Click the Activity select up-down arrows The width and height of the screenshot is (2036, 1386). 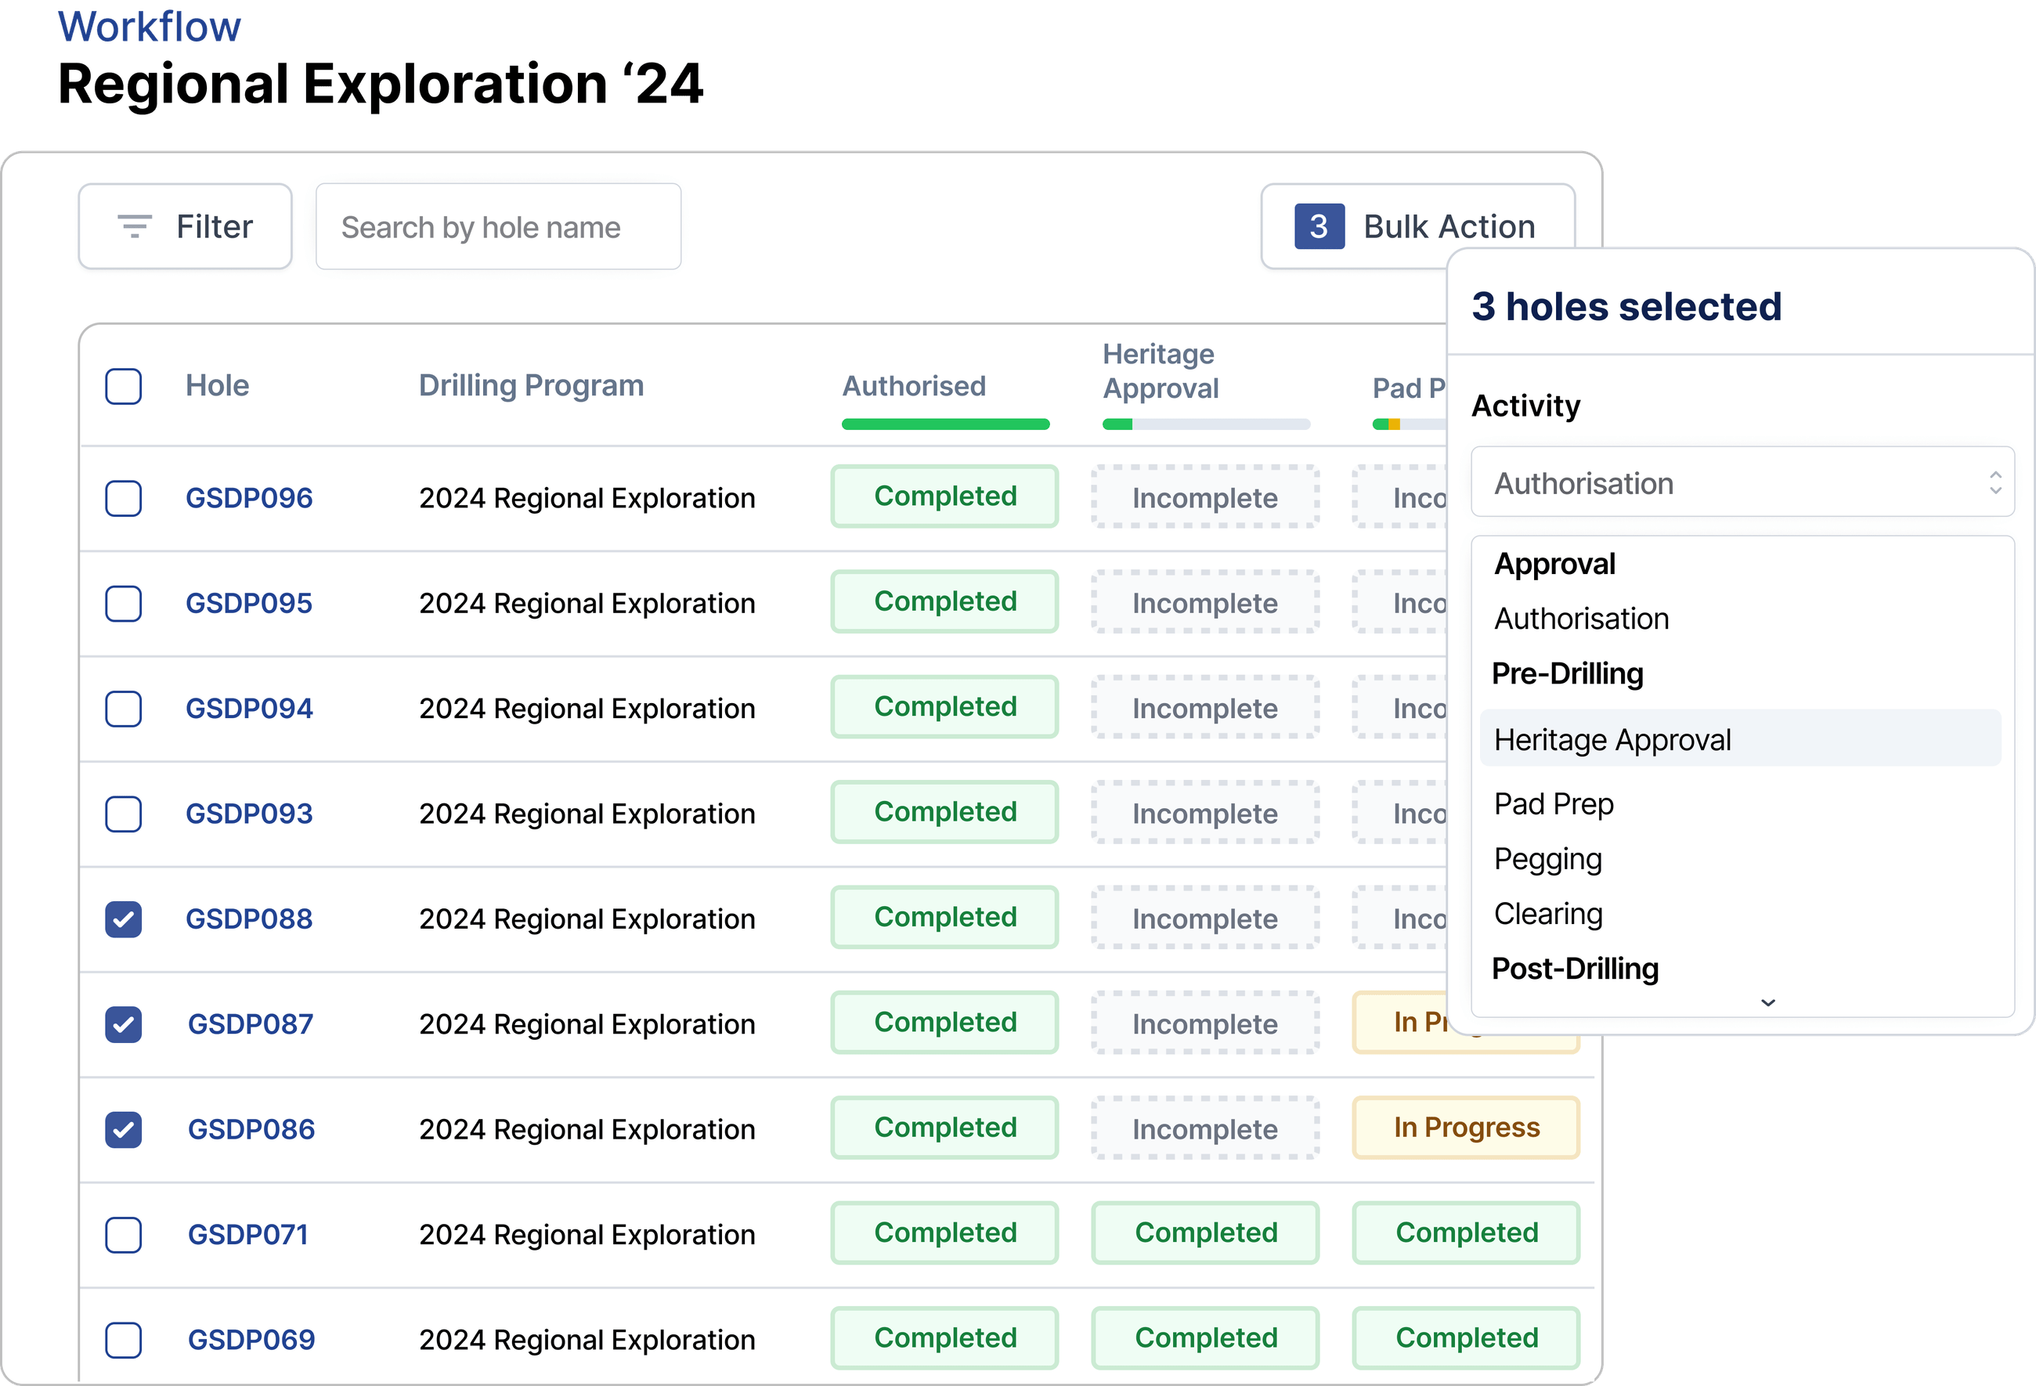[x=1994, y=482]
